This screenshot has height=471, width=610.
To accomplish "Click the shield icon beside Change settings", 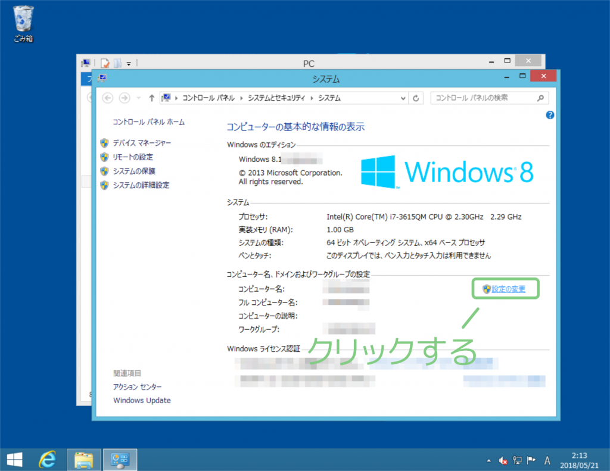I will [486, 289].
